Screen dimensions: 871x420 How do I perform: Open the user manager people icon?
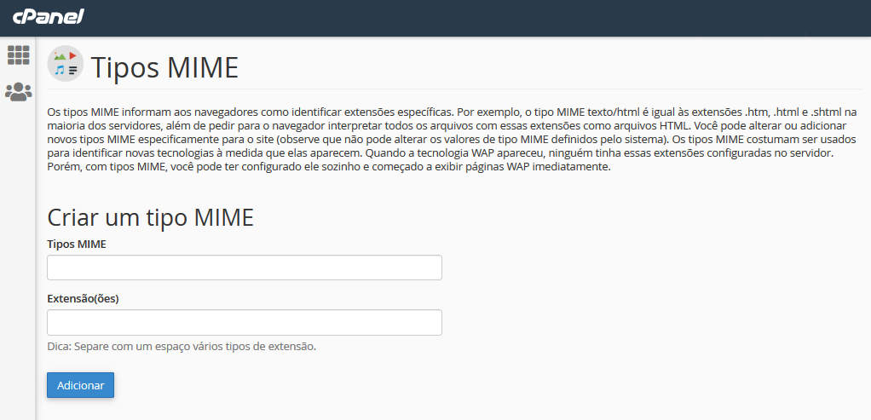click(19, 92)
